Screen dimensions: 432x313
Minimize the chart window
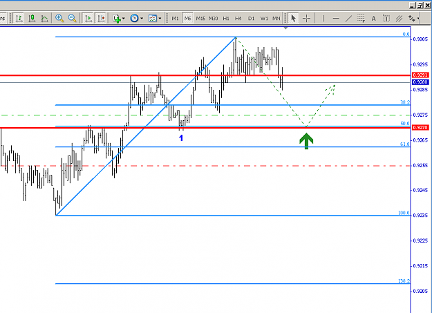[412, 6]
